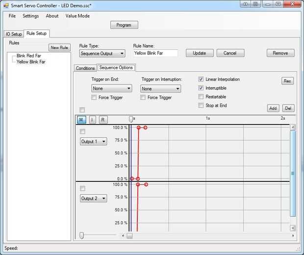304x255 pixels.
Task: Click the horizontal scrollbar thumb under the graph
Action: click(129, 236)
